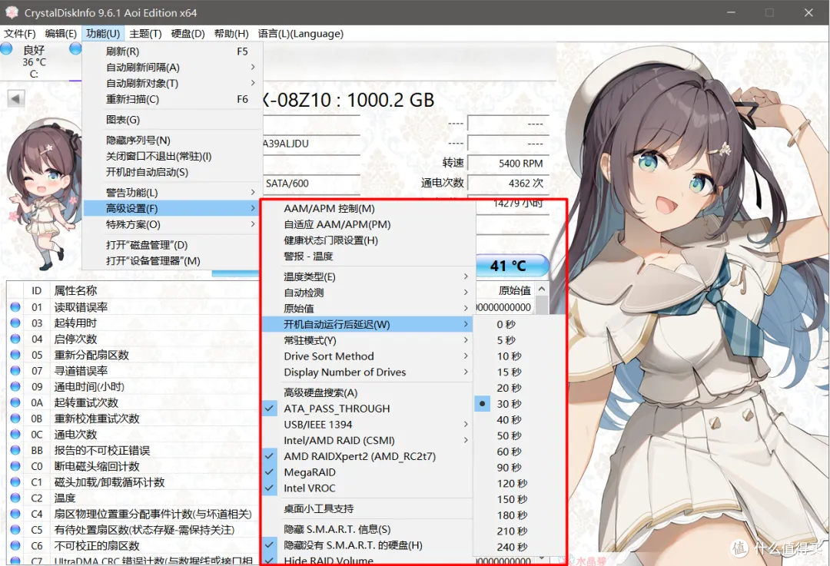The height and width of the screenshot is (566, 830).
Task: Click status circle for attribute 07 寻道错误率
Action: (15, 370)
